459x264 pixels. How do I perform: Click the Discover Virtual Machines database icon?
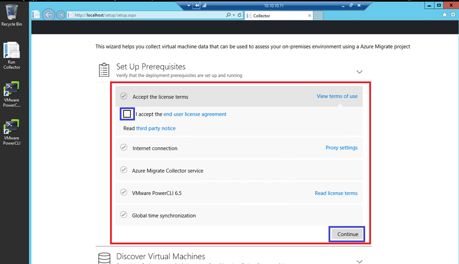[104, 258]
